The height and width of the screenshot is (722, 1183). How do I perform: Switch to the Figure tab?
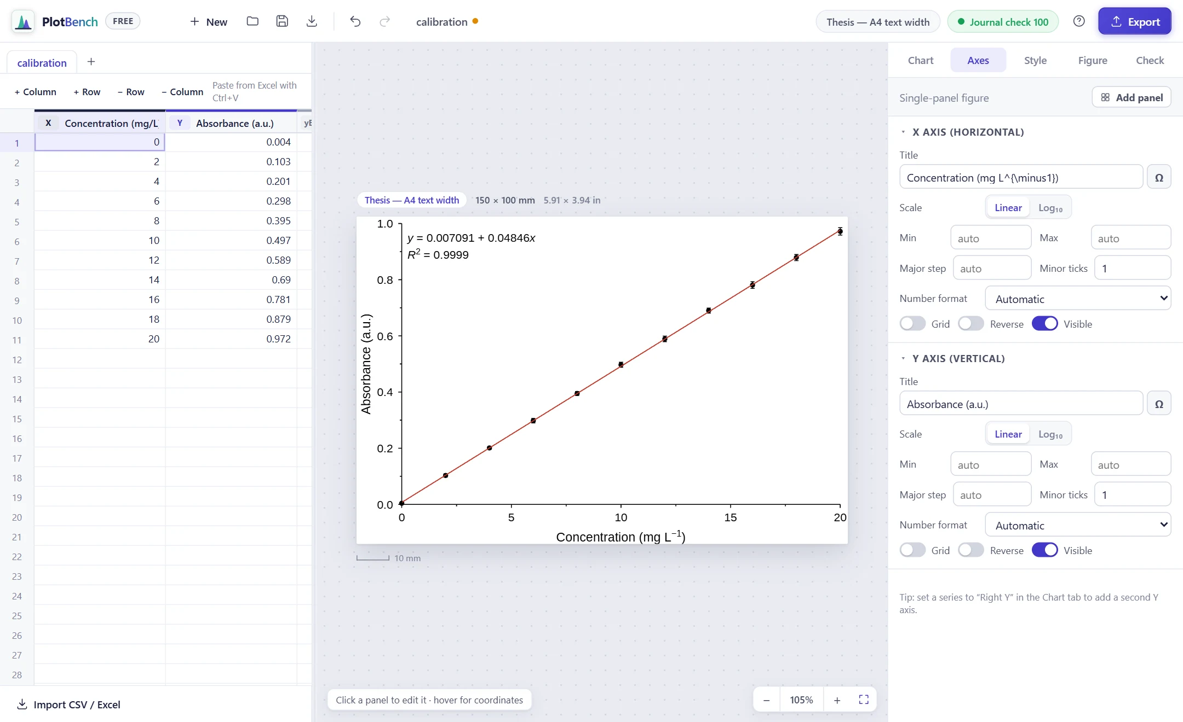pos(1093,60)
